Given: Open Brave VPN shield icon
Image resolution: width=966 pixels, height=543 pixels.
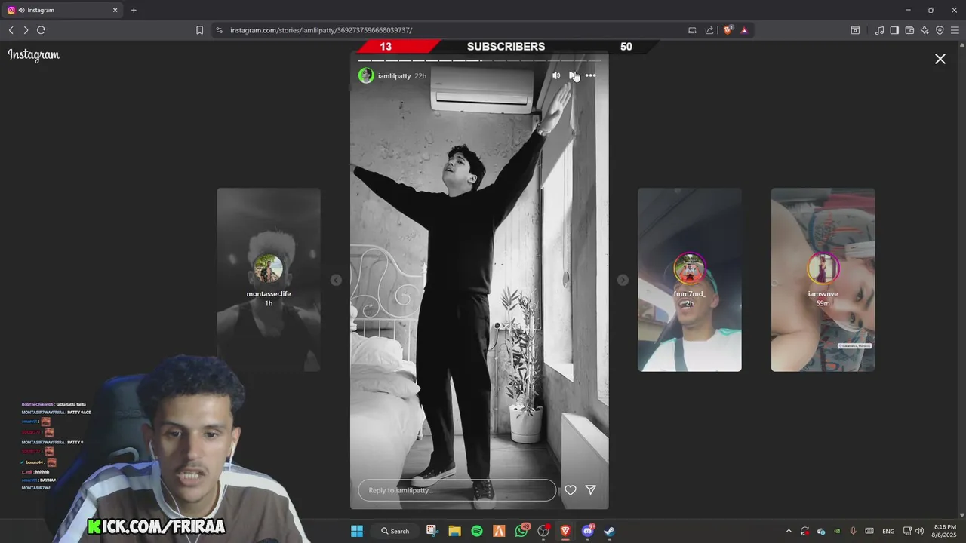Looking at the screenshot, I should pyautogui.click(x=940, y=30).
